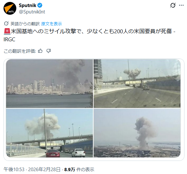Open the Grok icon at top right

pyautogui.click(x=173, y=5)
